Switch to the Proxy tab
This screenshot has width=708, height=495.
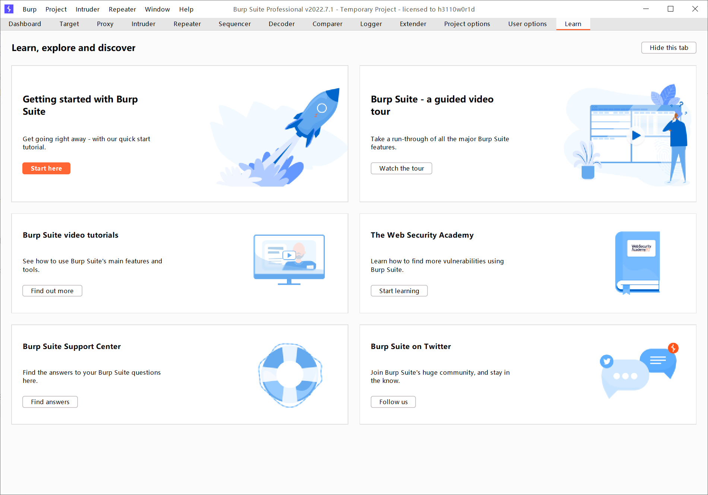pos(105,24)
